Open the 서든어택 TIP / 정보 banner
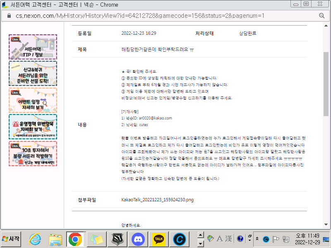331x248 pixels. tap(33, 47)
